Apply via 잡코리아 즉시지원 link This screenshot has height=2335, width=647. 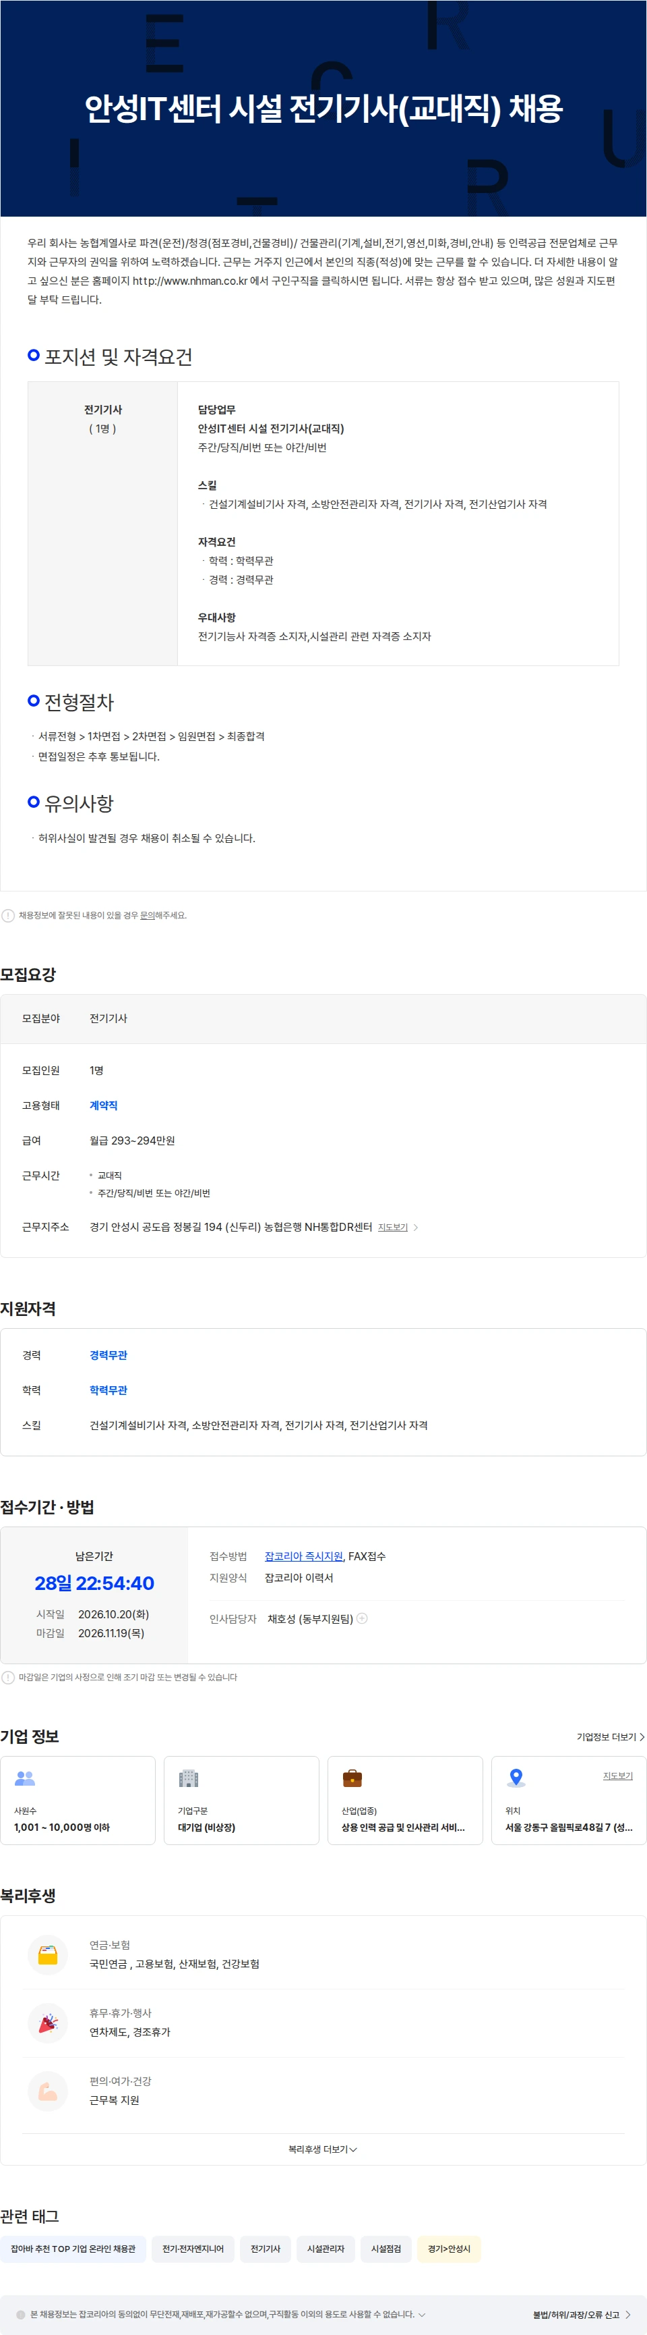tap(303, 1556)
